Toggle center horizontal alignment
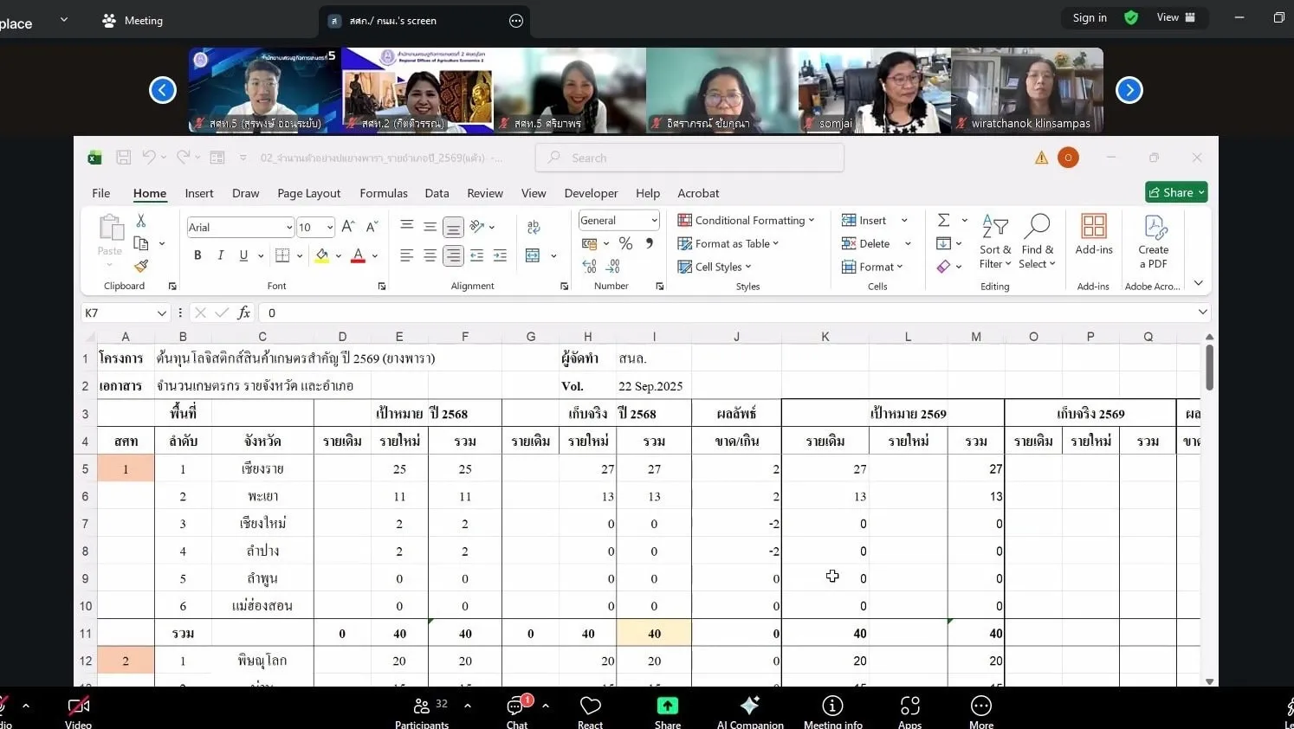 (x=430, y=255)
